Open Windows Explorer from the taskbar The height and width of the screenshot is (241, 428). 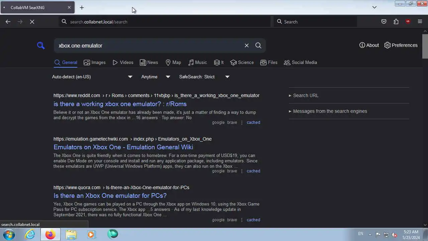click(x=71, y=234)
